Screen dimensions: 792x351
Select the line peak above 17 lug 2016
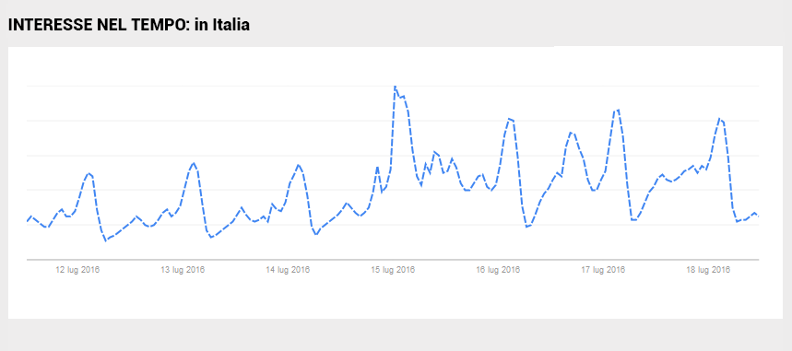pyautogui.click(x=618, y=111)
